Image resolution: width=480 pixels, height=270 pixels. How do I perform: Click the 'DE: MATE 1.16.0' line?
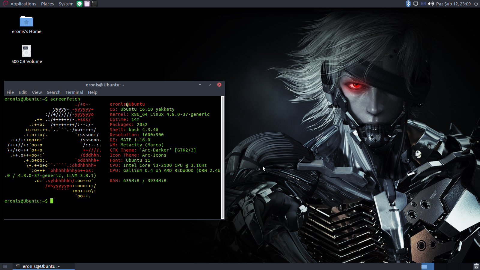pos(130,140)
